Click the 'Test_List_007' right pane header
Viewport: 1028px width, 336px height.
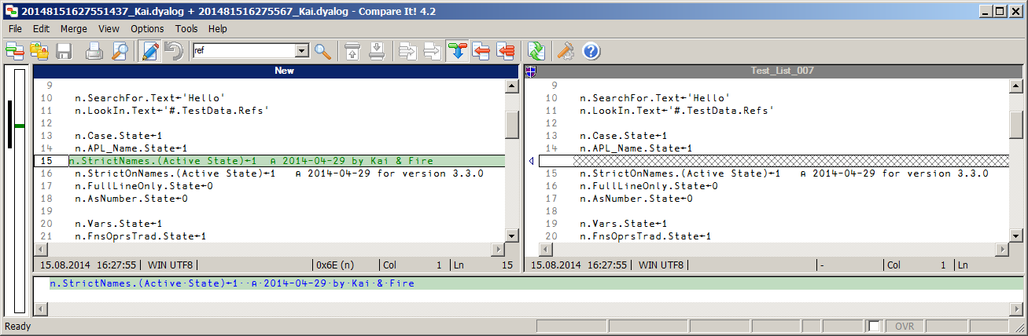781,71
